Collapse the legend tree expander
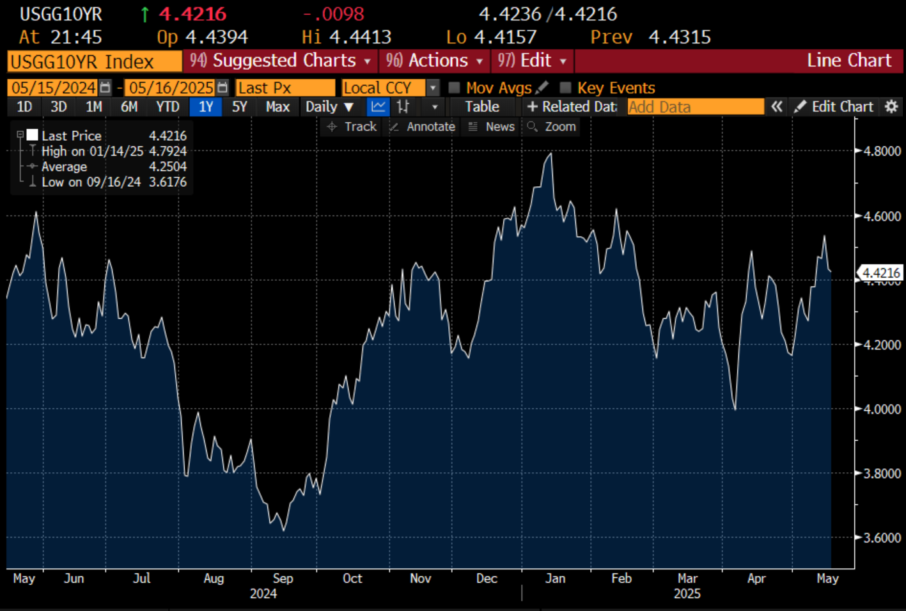The image size is (906, 611). point(20,135)
